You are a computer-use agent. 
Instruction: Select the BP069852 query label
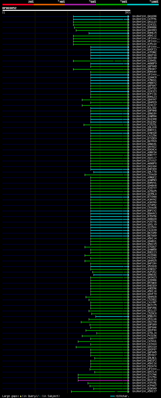tap(9, 8)
